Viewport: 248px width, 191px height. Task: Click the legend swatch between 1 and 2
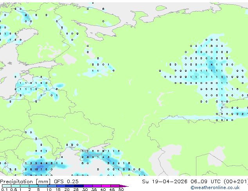point(25,186)
